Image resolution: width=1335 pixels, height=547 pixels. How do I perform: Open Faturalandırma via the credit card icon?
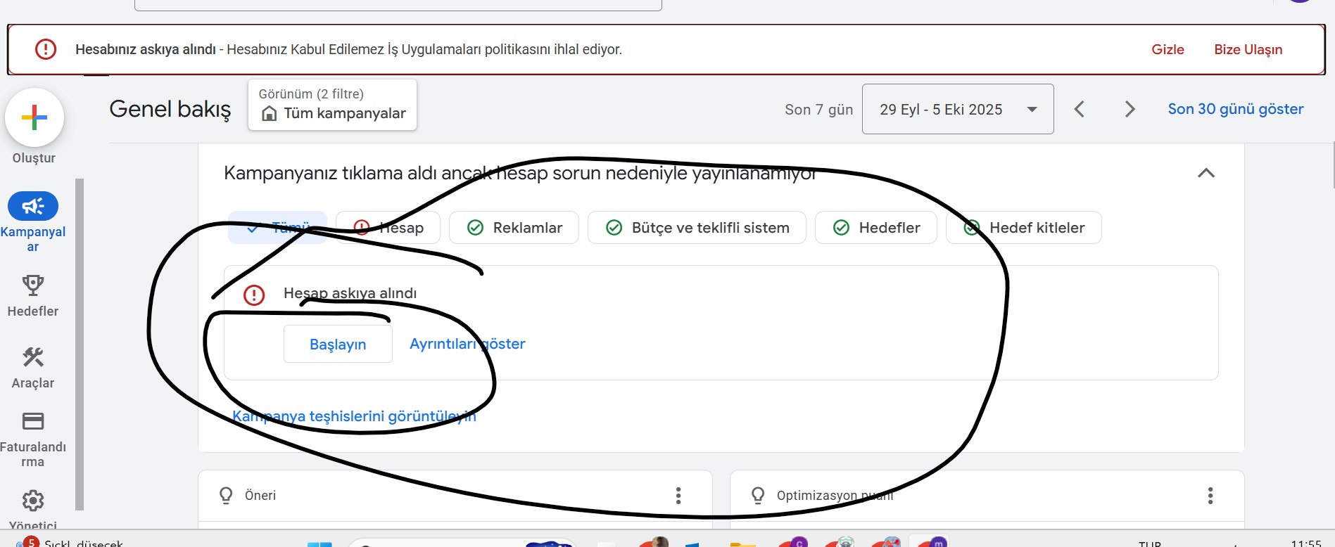33,421
